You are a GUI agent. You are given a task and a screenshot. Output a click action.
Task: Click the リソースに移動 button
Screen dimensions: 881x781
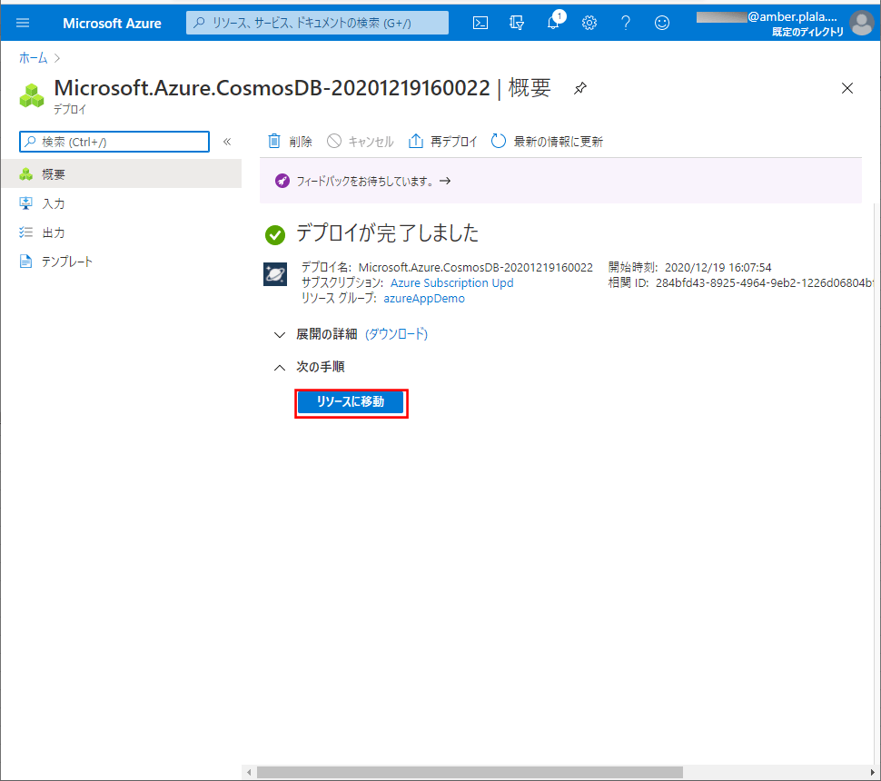point(351,402)
